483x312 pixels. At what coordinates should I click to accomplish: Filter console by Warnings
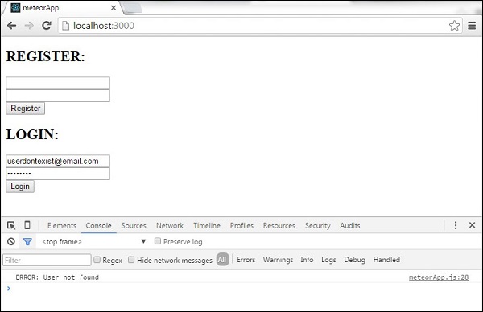pyautogui.click(x=278, y=260)
